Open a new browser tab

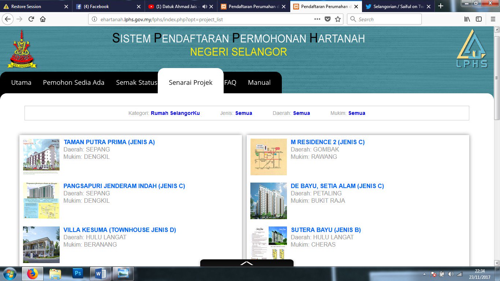click(441, 6)
